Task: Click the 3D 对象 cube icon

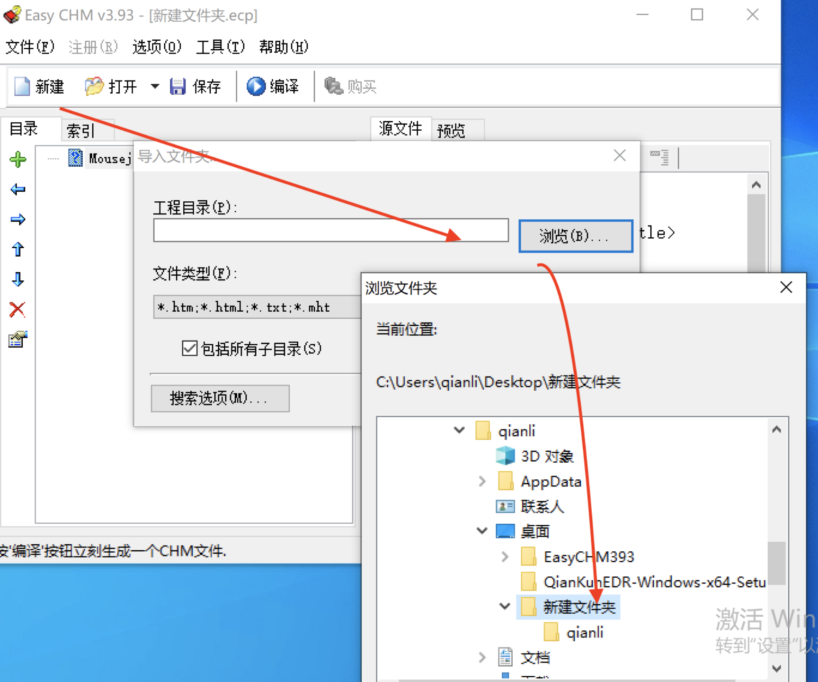Action: tap(505, 456)
